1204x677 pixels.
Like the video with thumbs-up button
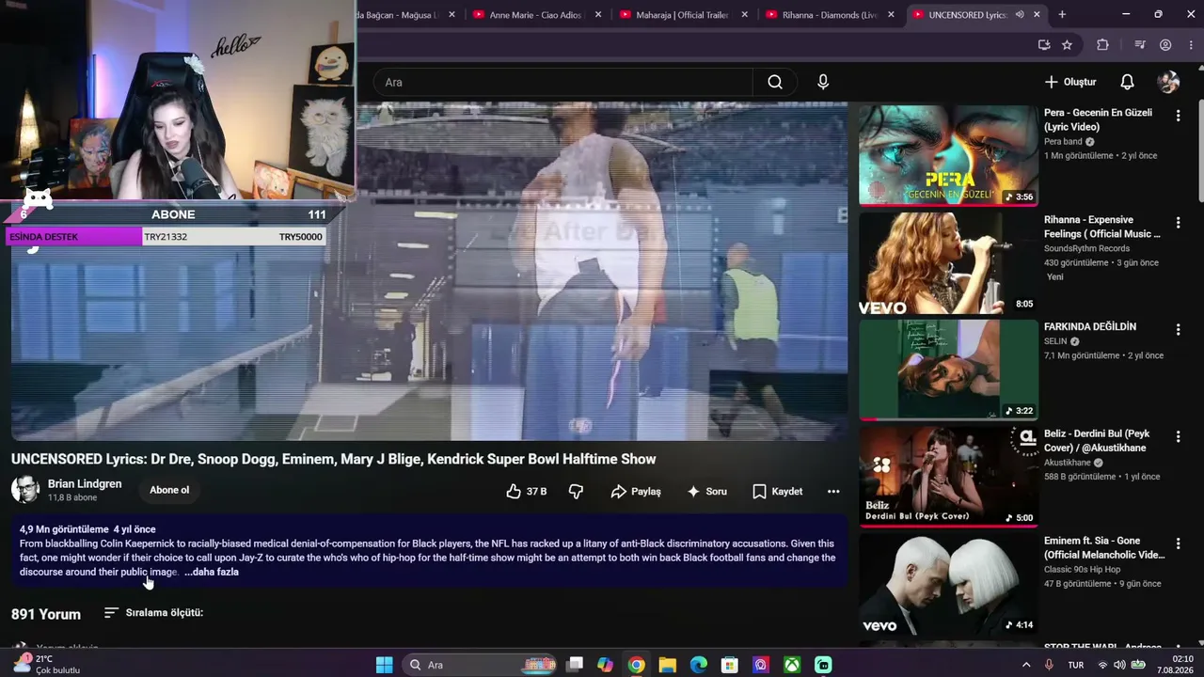pyautogui.click(x=527, y=491)
